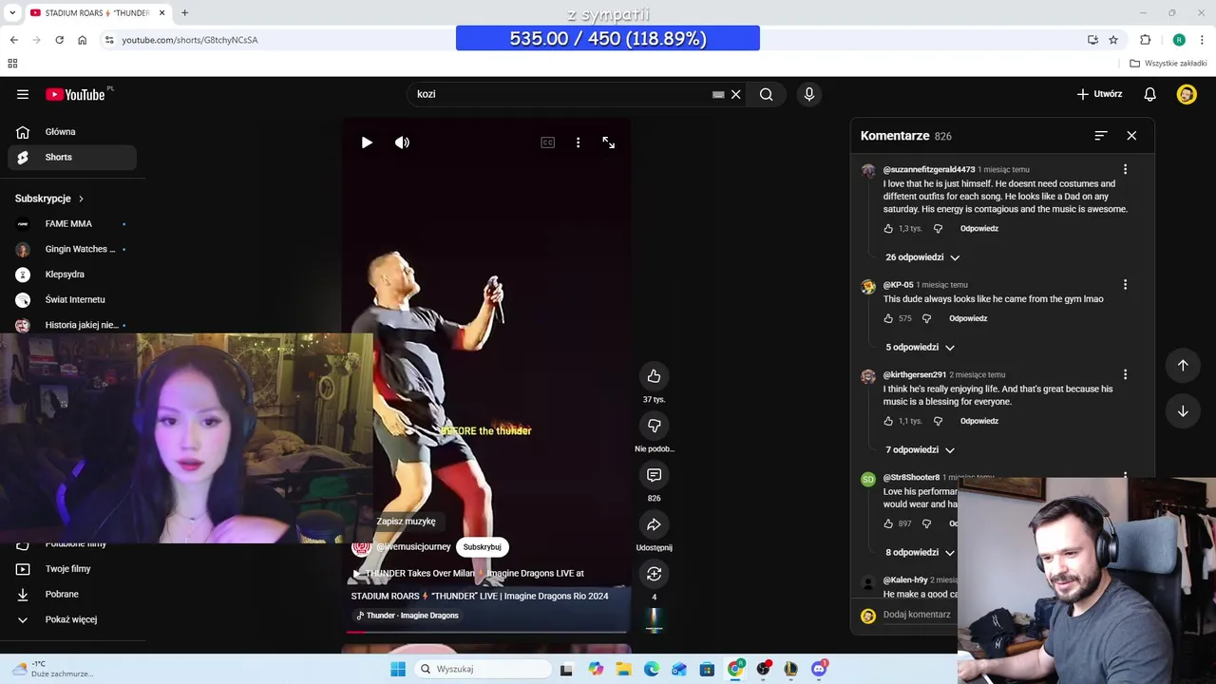Open the Windows Start menu
The height and width of the screenshot is (684, 1216).
[x=398, y=669]
